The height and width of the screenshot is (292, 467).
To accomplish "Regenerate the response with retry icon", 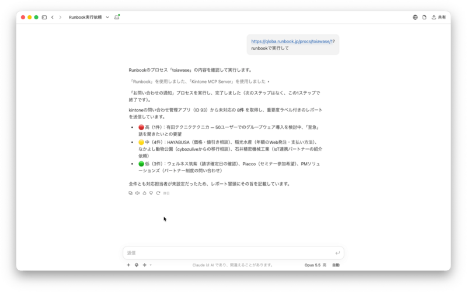I will click(x=158, y=193).
